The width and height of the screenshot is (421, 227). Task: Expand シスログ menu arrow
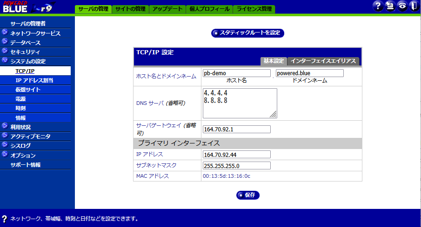point(5,145)
